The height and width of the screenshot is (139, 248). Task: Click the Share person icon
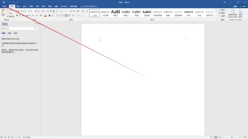click(240, 7)
